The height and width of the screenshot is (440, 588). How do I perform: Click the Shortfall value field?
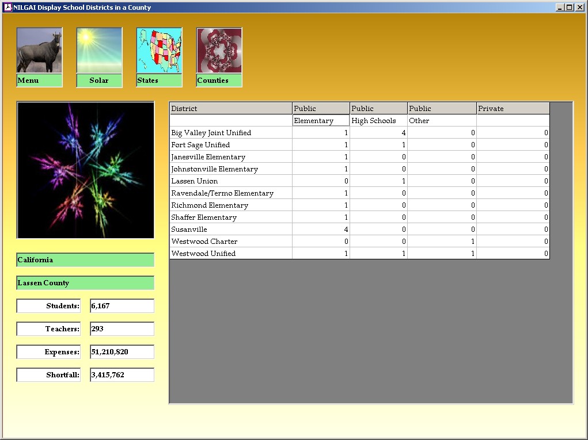coord(122,375)
